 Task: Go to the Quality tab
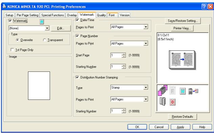click(101, 15)
